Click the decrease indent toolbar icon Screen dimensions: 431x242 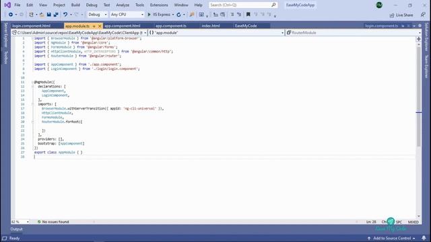pos(215,15)
